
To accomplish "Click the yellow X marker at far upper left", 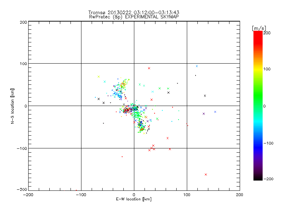I will (x=99, y=77).
